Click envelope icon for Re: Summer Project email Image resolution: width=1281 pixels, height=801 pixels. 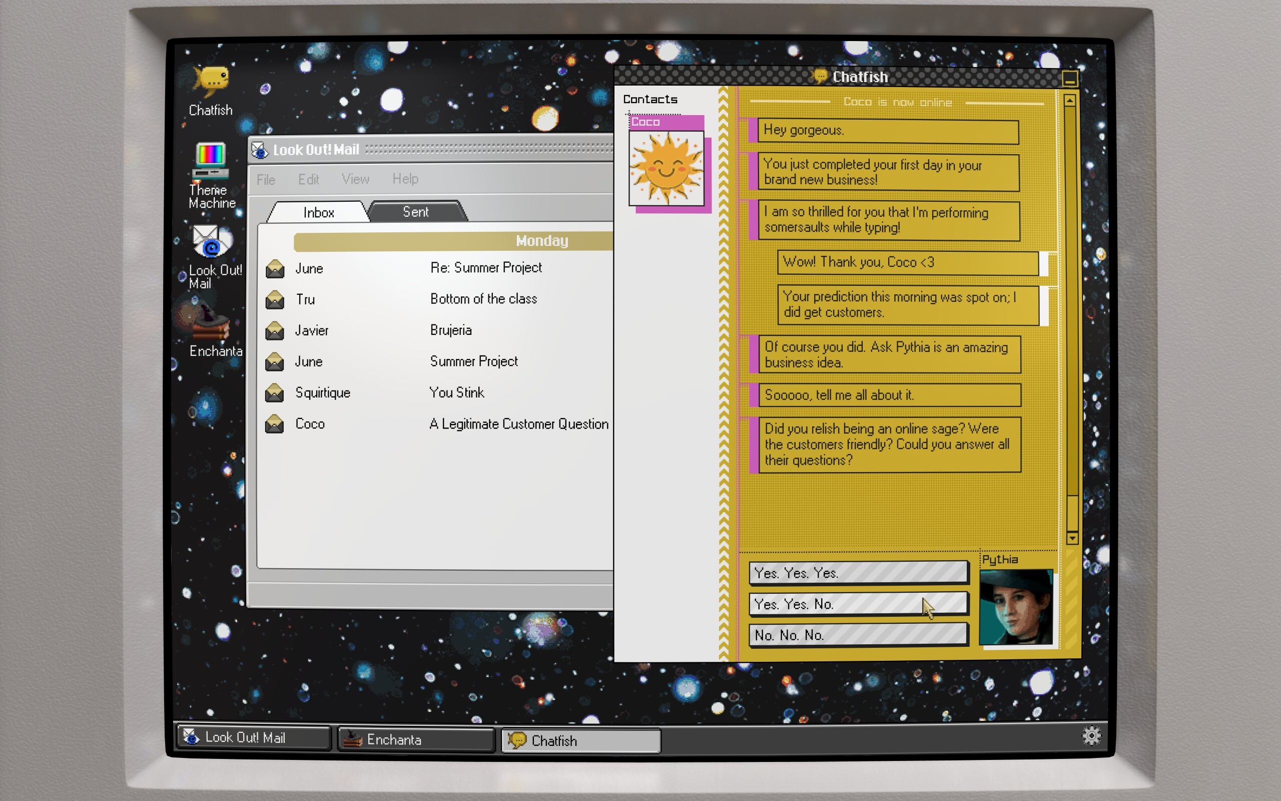coord(275,269)
